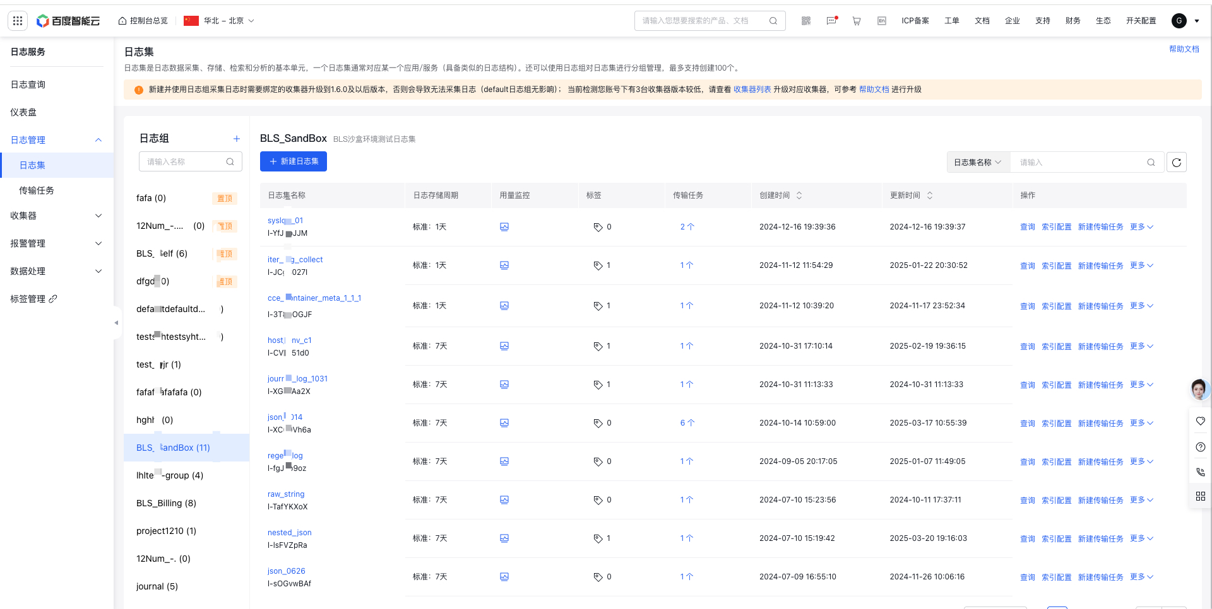
Task: Open the customer service avatar widget
Action: [x=1199, y=389]
